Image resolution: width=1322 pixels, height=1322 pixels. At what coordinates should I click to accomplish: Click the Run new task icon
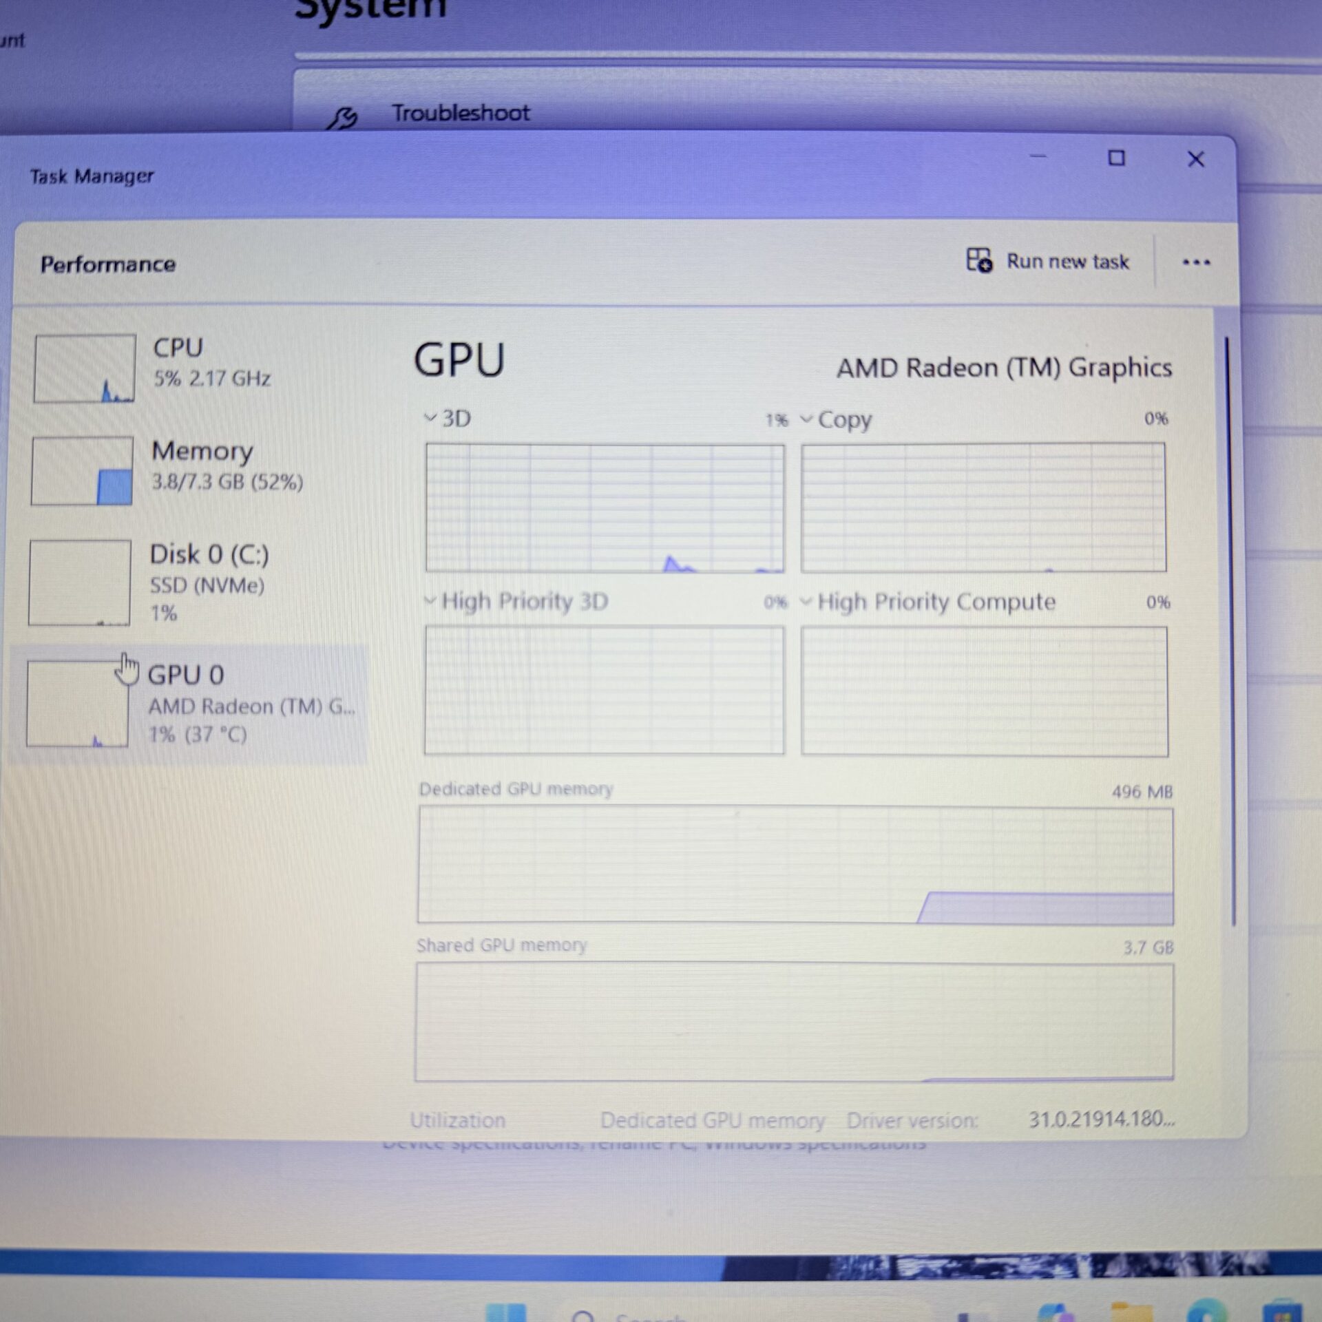978,261
